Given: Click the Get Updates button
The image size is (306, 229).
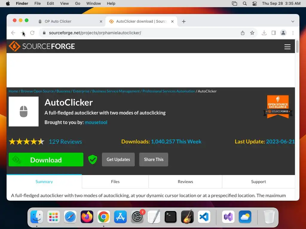Looking at the screenshot, I should [118, 160].
